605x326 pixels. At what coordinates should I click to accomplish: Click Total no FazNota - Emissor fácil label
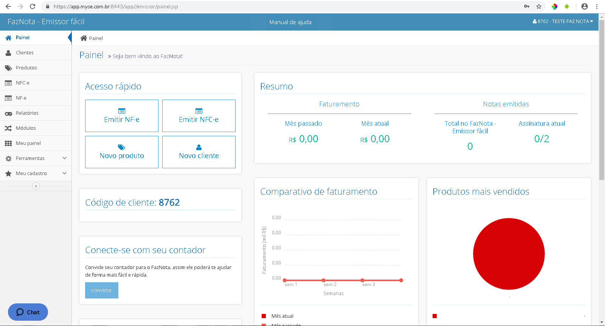pos(470,127)
